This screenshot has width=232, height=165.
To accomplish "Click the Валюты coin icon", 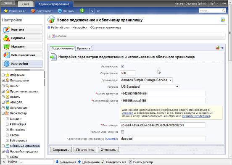I will tap(7, 97).
